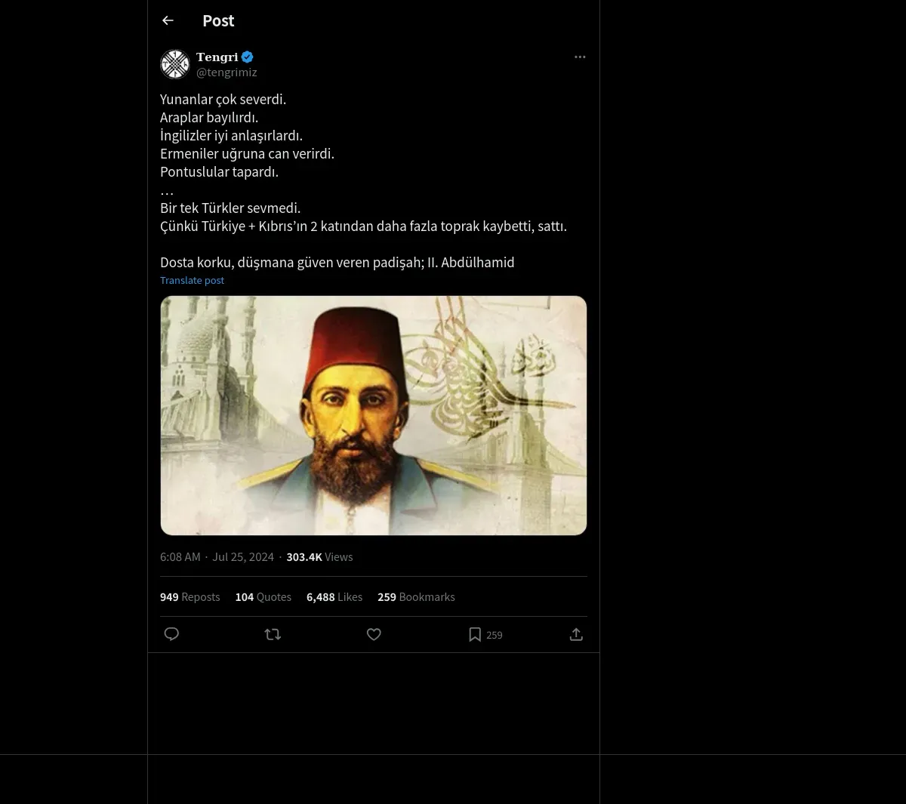906x804 pixels.
Task: Open the 6,488 Likes list
Action: tap(334, 596)
